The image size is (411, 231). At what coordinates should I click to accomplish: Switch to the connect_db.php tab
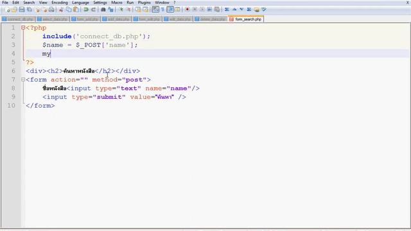click(x=18, y=19)
